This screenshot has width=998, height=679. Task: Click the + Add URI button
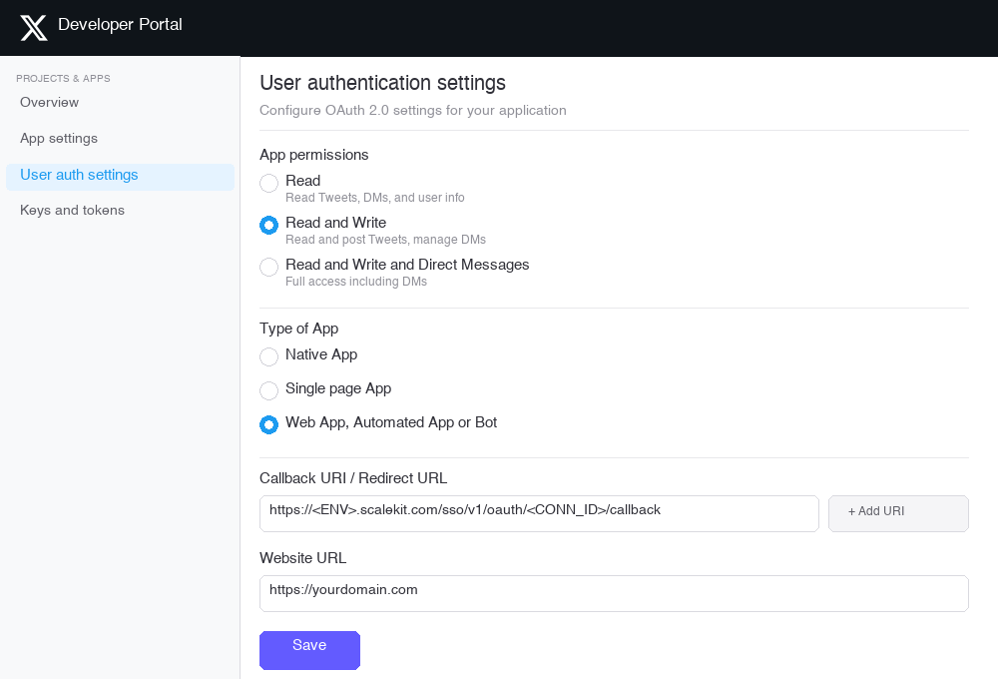(x=897, y=511)
